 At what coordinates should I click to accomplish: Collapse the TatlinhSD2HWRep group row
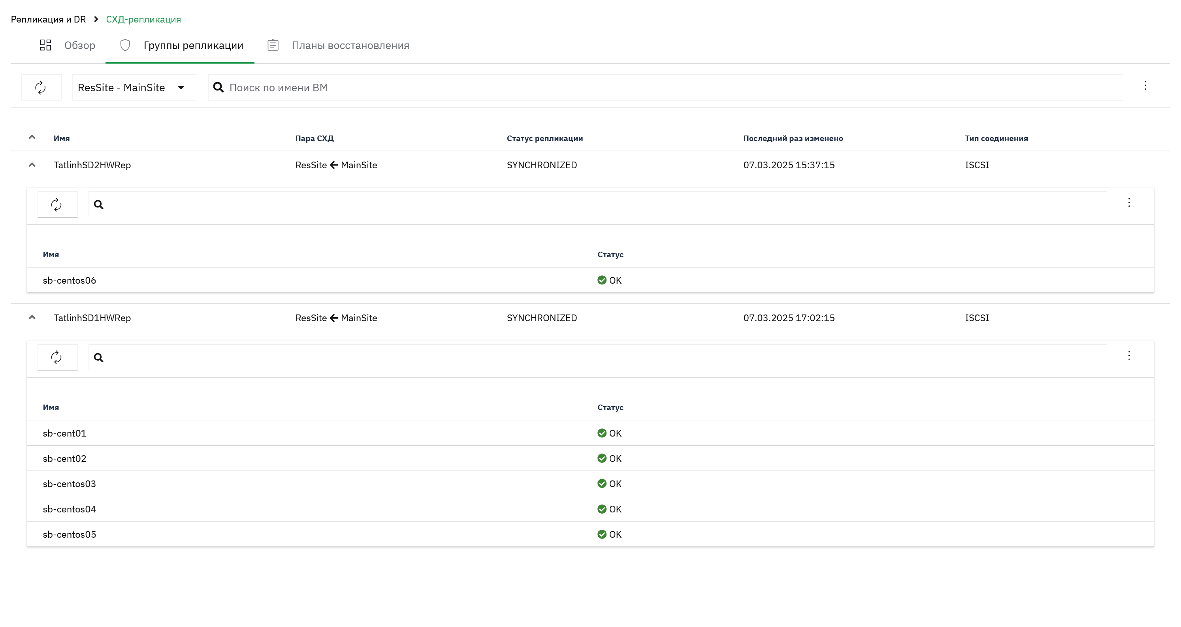pyautogui.click(x=32, y=164)
